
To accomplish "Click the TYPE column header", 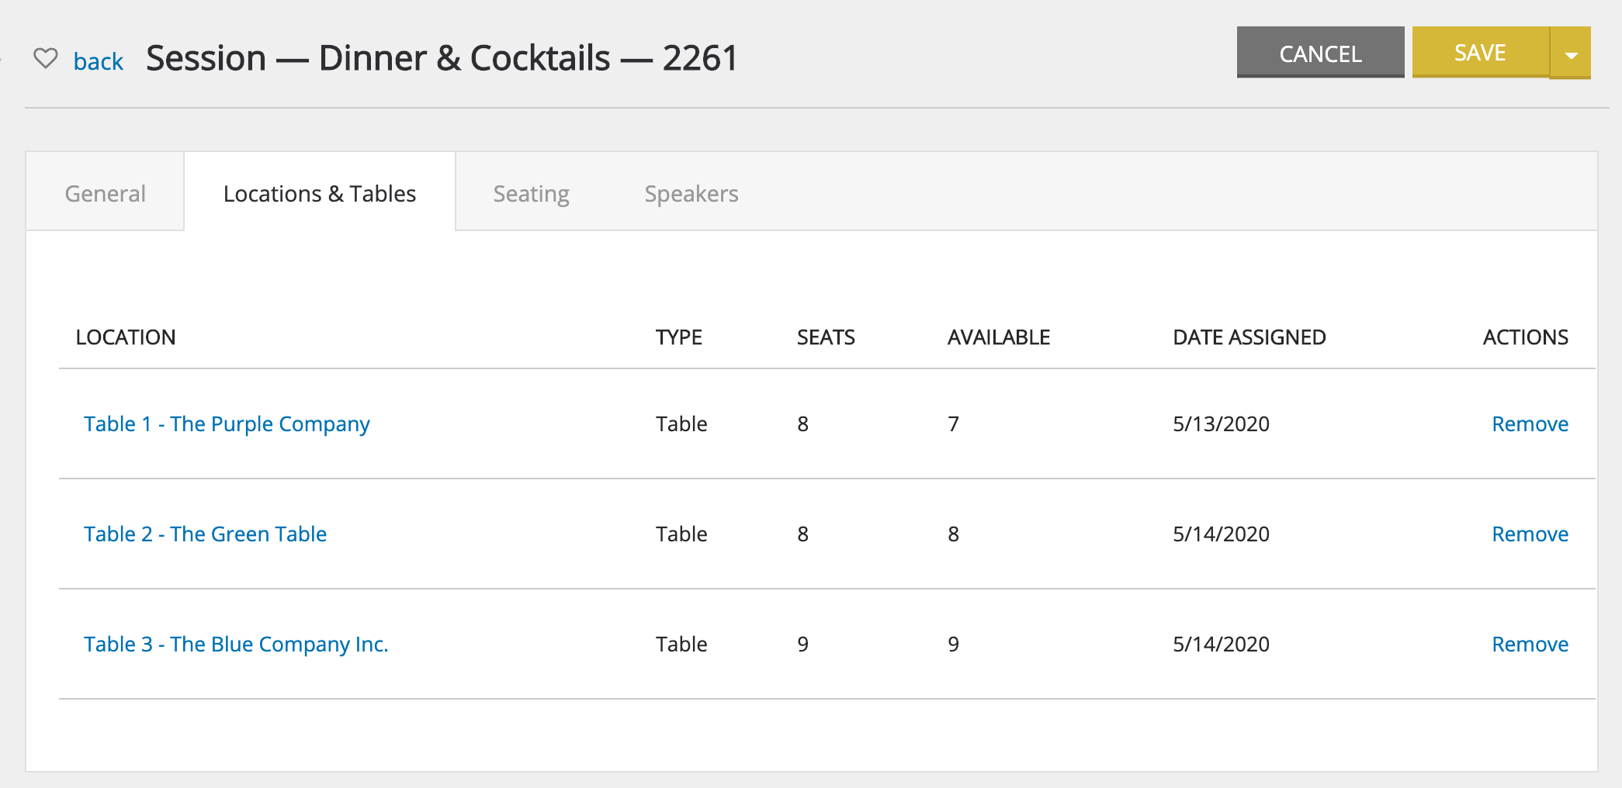I will coord(679,337).
